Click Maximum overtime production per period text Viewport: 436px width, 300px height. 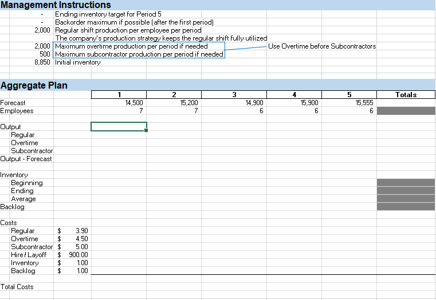pyautogui.click(x=131, y=46)
